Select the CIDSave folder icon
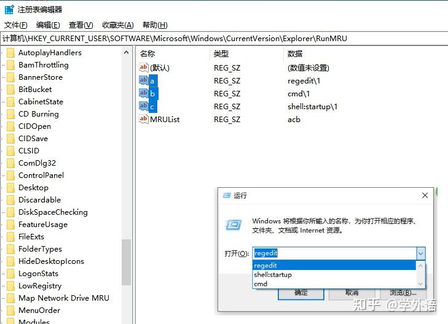Viewport: 448px width, 324px height. (10, 139)
